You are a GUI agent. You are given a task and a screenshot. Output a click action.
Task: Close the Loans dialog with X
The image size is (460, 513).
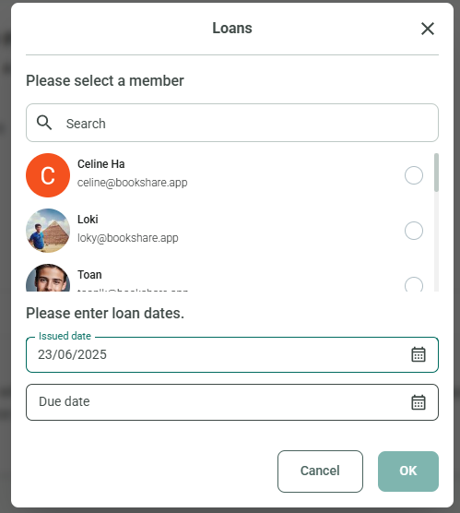pyautogui.click(x=428, y=29)
